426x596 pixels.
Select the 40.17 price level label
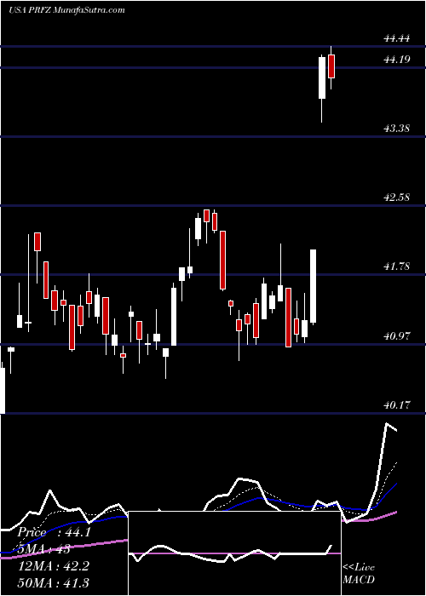point(397,404)
